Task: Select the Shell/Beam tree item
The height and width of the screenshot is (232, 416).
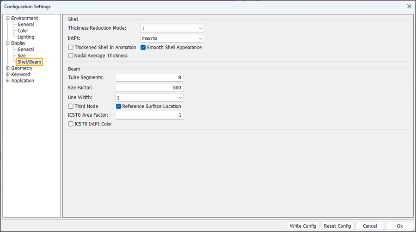Action: click(30, 62)
